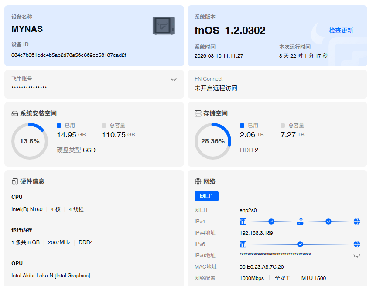Click the IPv6 connection check mark
Image resolution: width=373 pixels, height=290 pixels.
click(300, 244)
